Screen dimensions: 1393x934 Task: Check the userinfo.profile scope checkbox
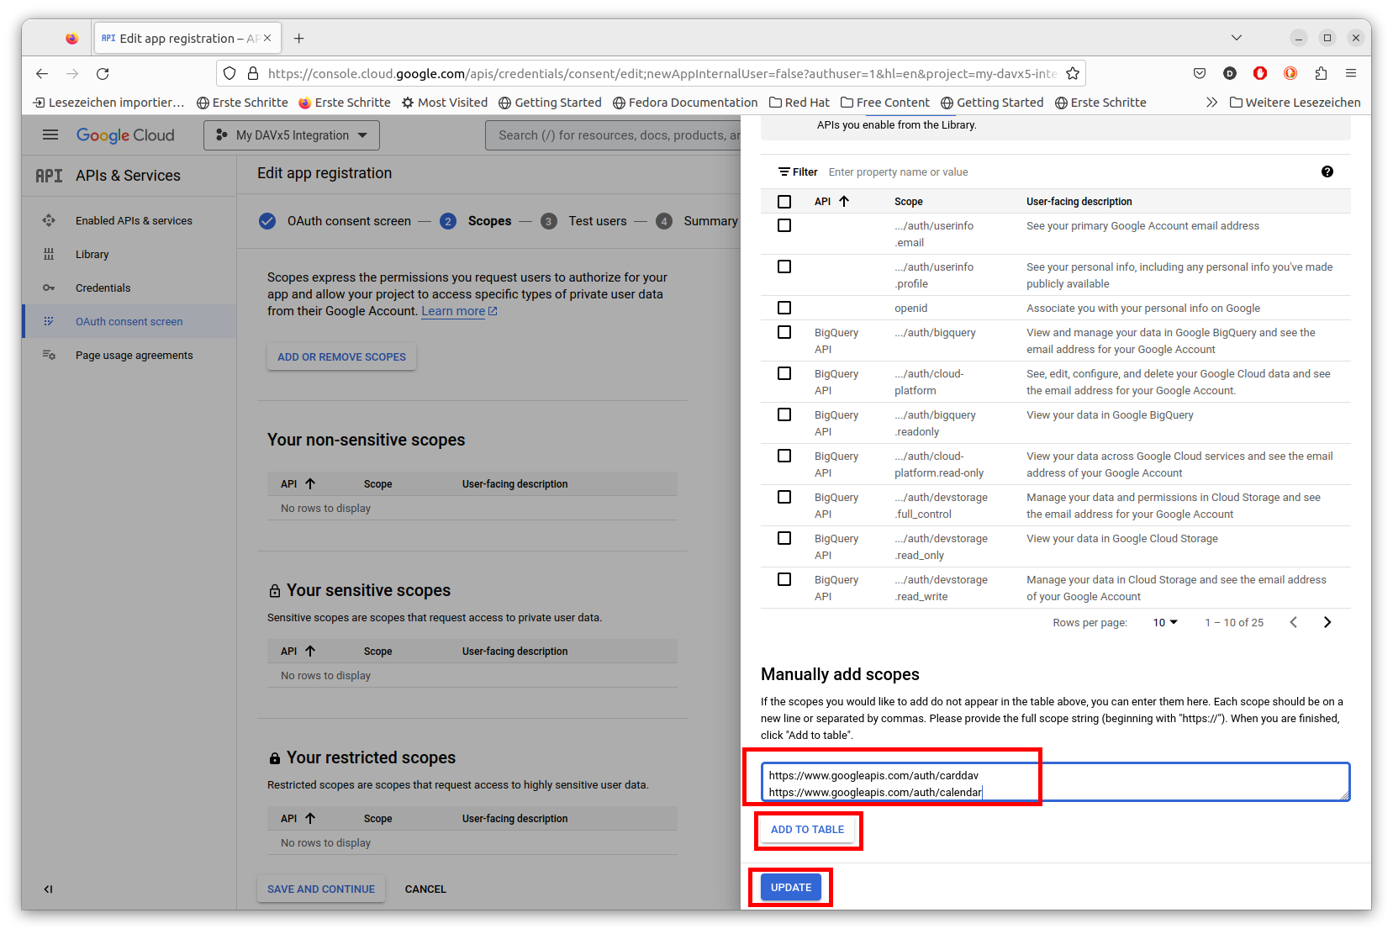pyautogui.click(x=784, y=266)
